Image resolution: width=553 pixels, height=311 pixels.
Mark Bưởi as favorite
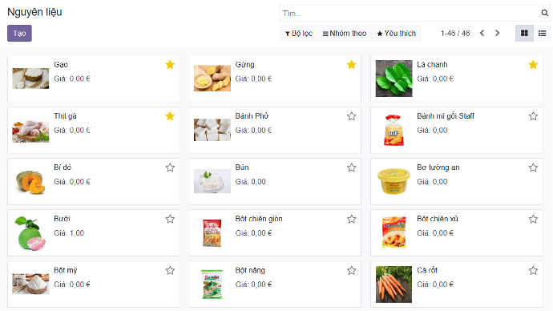coord(170,219)
